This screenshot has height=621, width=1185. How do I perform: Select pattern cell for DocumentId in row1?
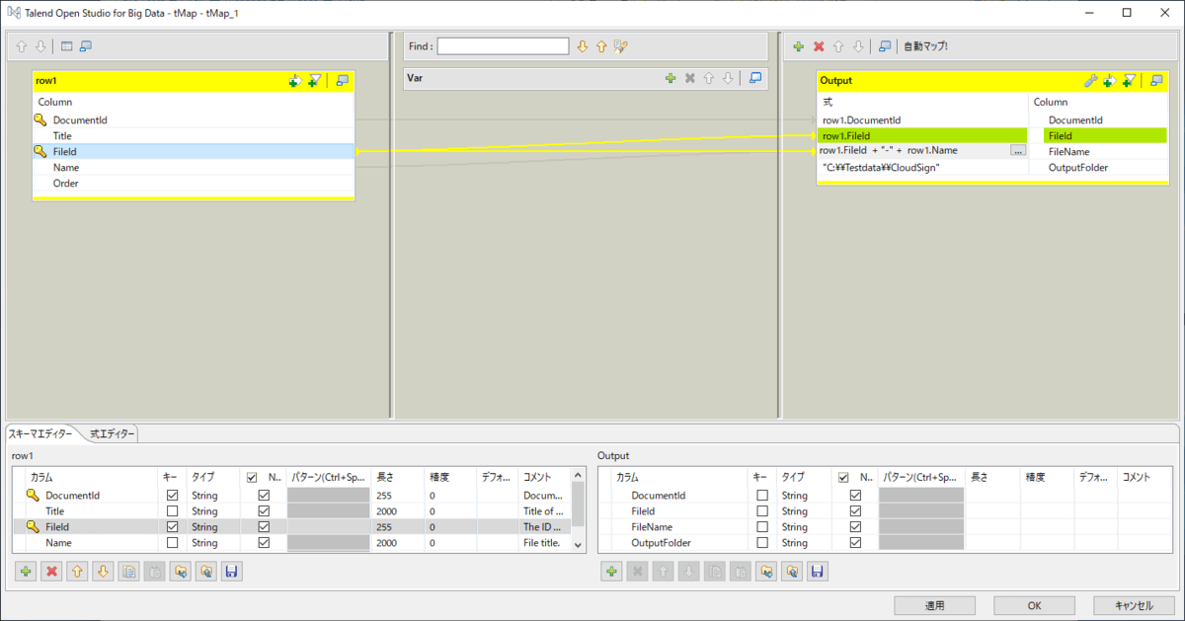pos(329,495)
